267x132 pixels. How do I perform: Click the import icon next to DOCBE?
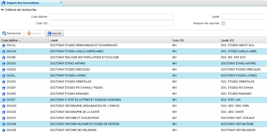(x=4, y=58)
